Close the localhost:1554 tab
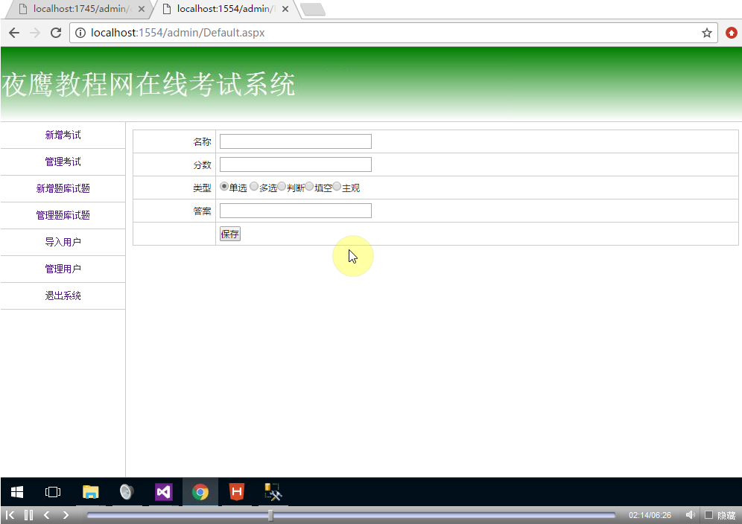The image size is (742, 524). 285,8
